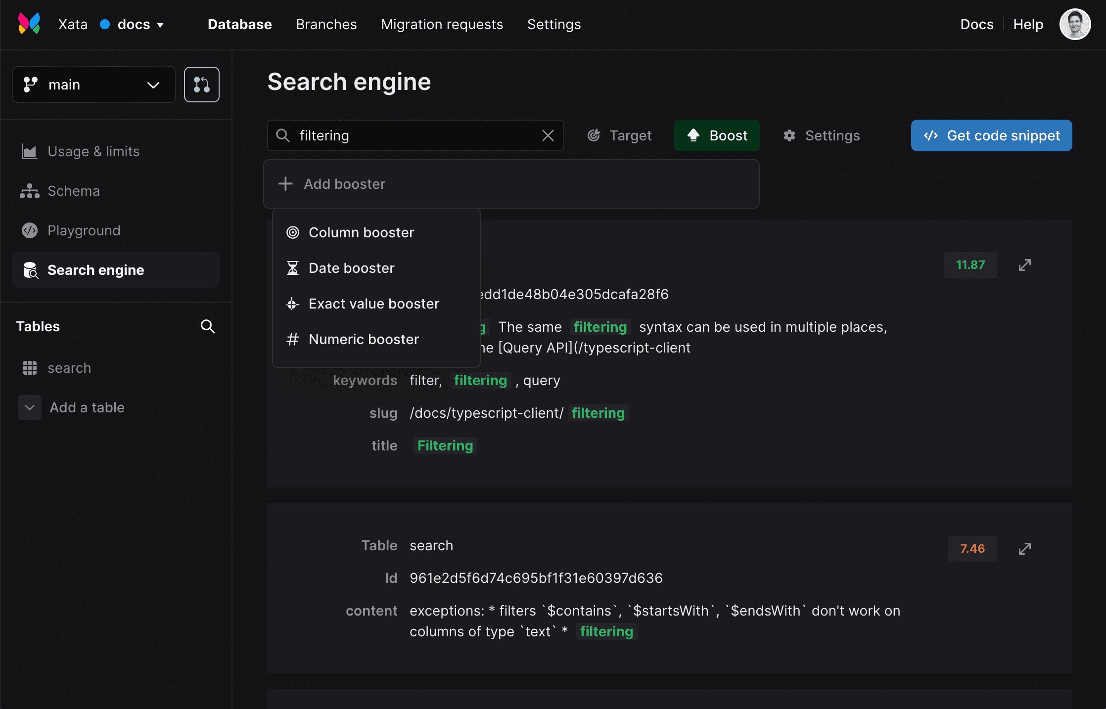1106x709 pixels.
Task: Click the Column booster target icon
Action: 293,232
